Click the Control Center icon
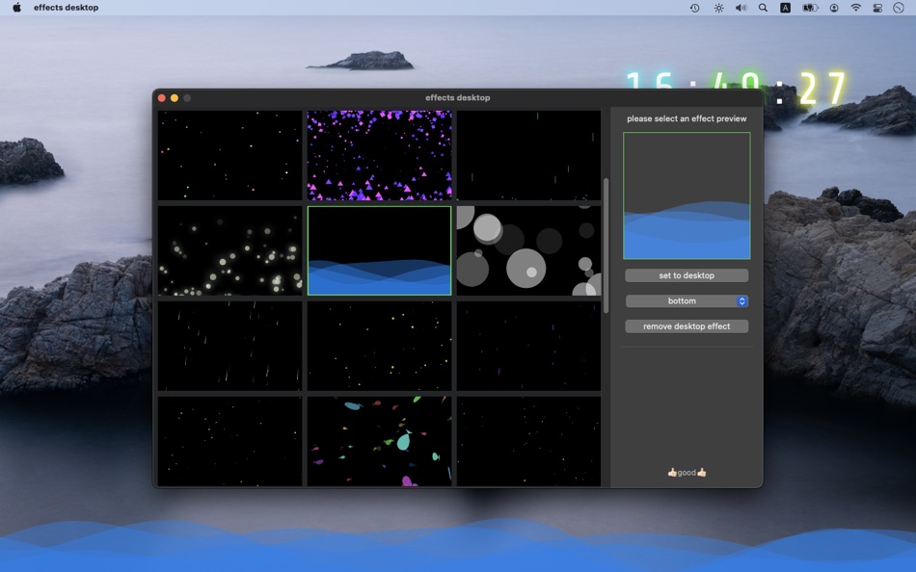 point(878,8)
